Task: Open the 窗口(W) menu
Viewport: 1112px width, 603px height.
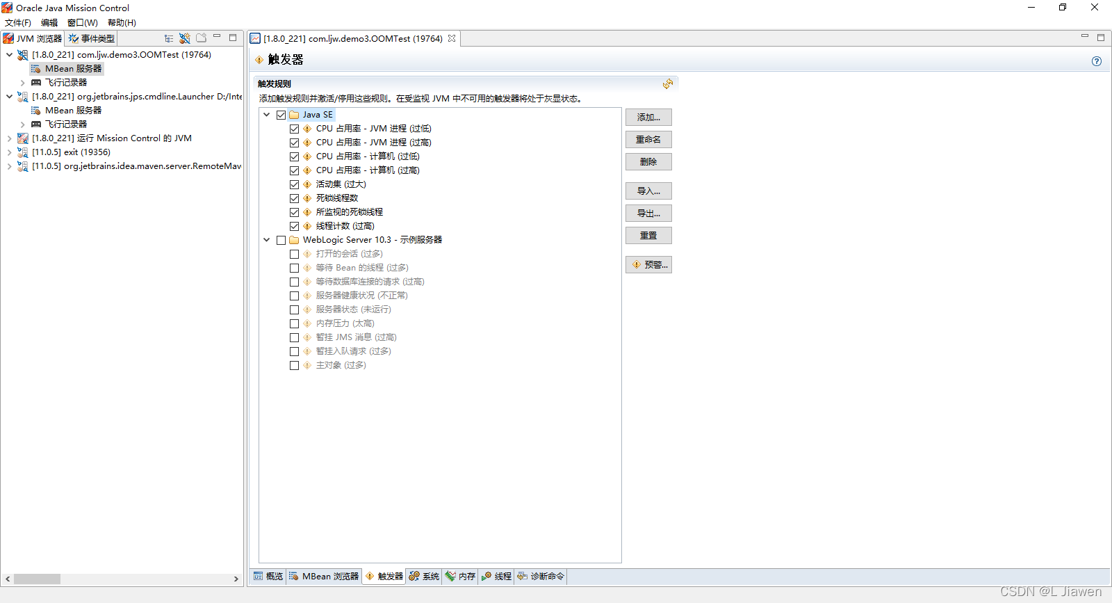Action: coord(82,23)
